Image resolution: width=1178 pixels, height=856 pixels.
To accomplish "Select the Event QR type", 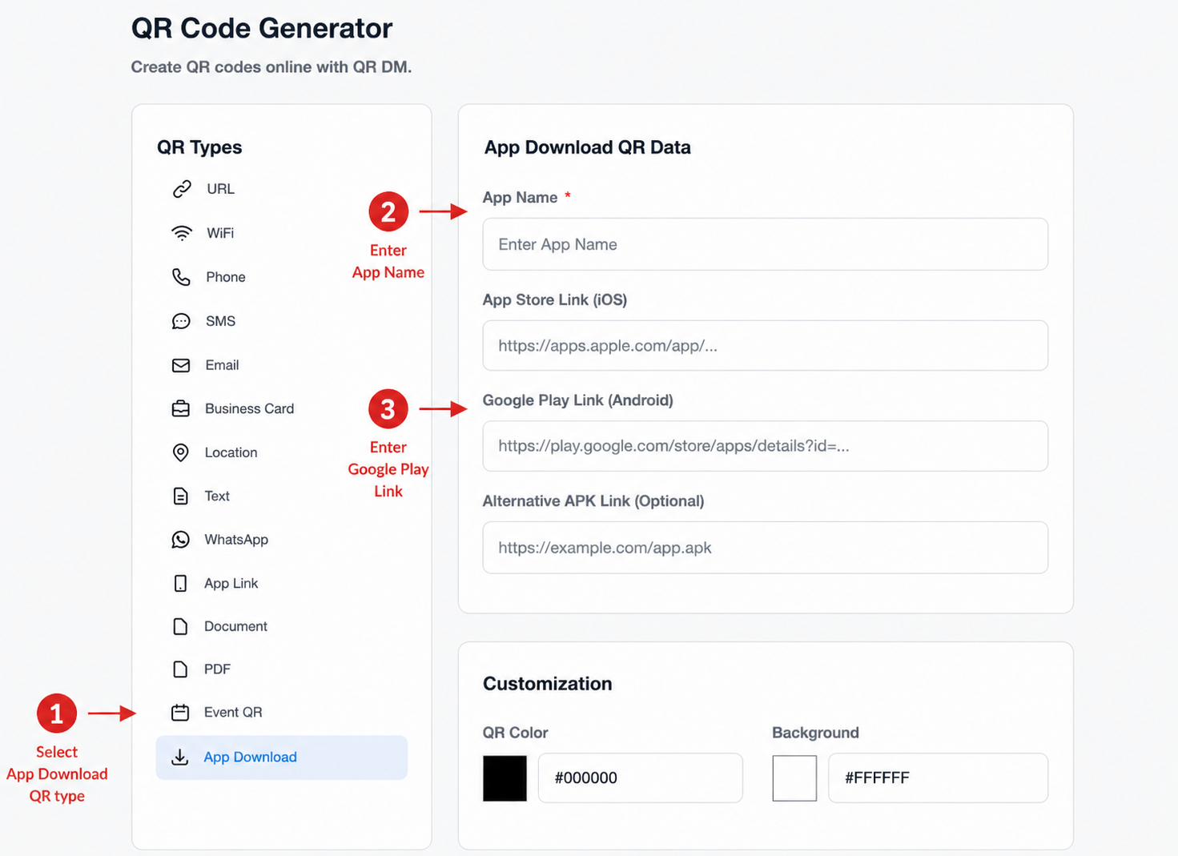I will click(282, 713).
